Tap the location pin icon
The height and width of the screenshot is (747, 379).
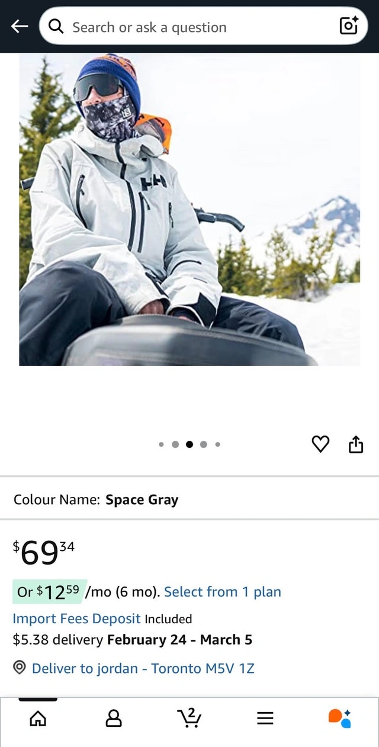pos(20,668)
